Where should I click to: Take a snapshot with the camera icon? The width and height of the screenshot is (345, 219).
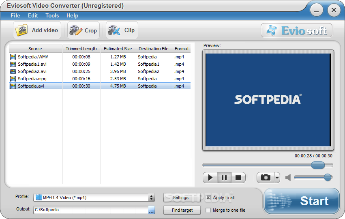[266, 178]
